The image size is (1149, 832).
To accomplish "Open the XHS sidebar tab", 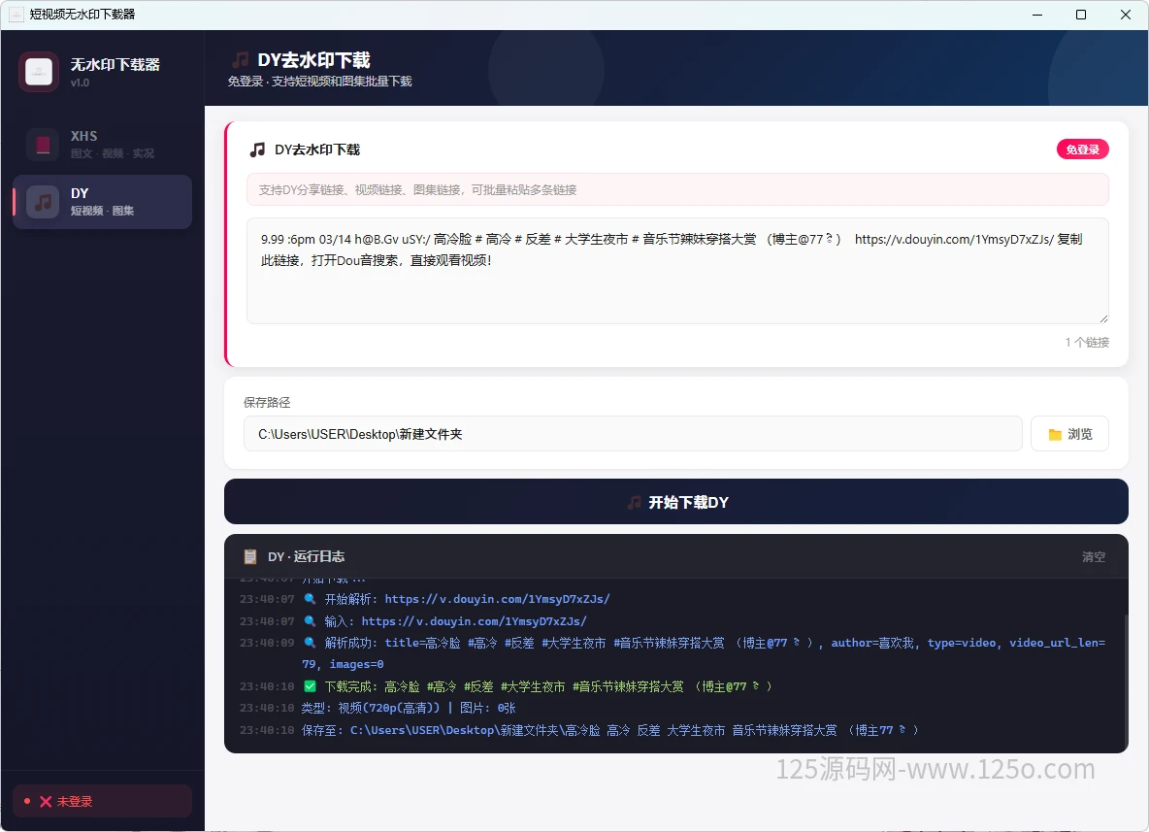I will pos(102,145).
